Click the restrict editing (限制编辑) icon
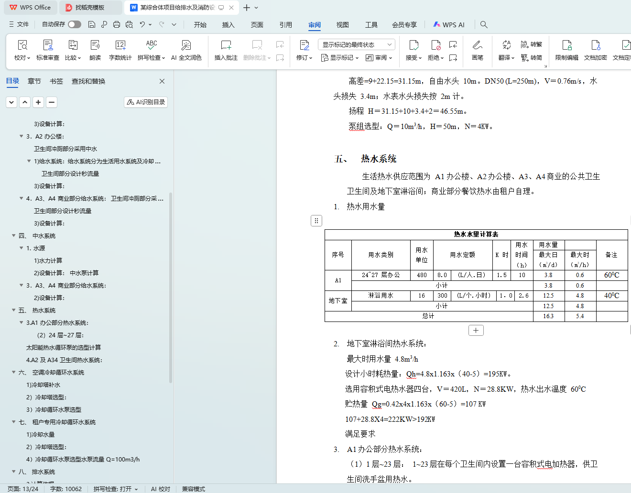The width and height of the screenshot is (631, 493). 566,45
